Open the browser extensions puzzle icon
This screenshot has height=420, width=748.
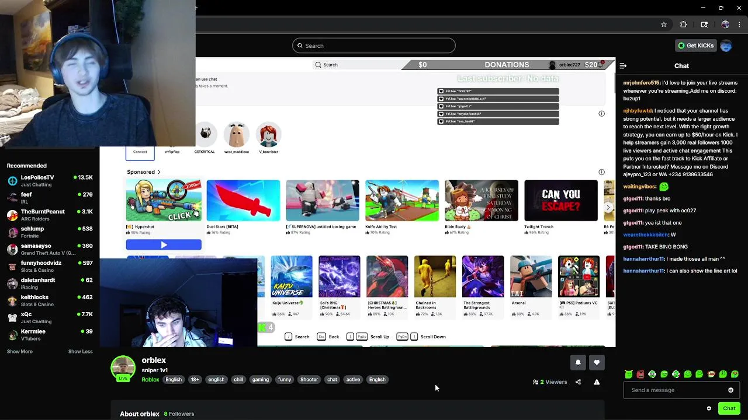pyautogui.click(x=683, y=24)
